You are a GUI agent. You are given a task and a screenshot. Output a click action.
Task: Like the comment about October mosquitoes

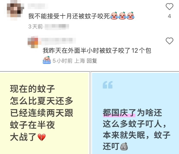click(170, 7)
